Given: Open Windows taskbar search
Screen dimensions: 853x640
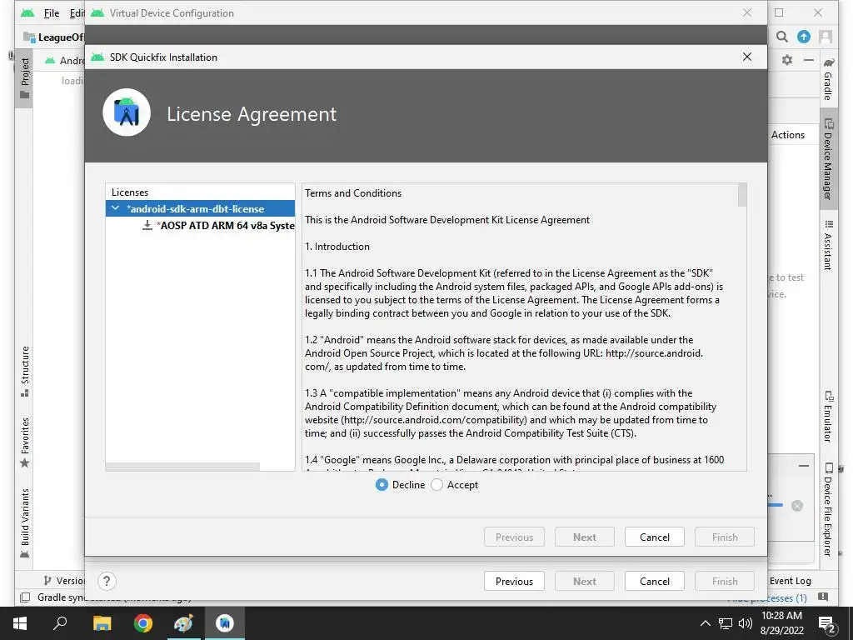Looking at the screenshot, I should (60, 623).
